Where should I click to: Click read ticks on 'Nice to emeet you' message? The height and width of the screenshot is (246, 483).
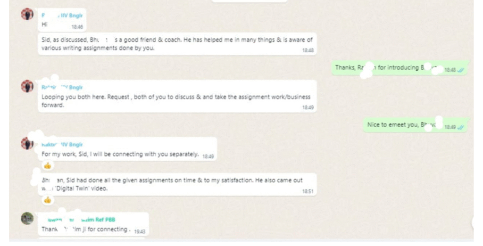pos(460,127)
